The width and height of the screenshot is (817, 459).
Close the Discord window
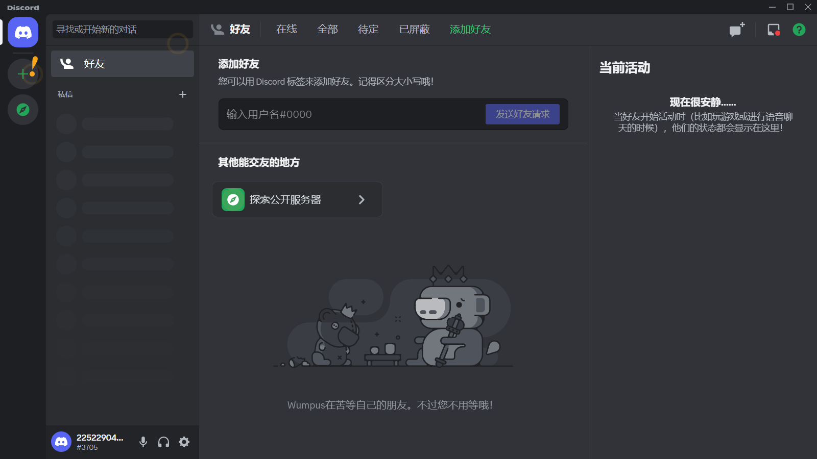coord(808,7)
